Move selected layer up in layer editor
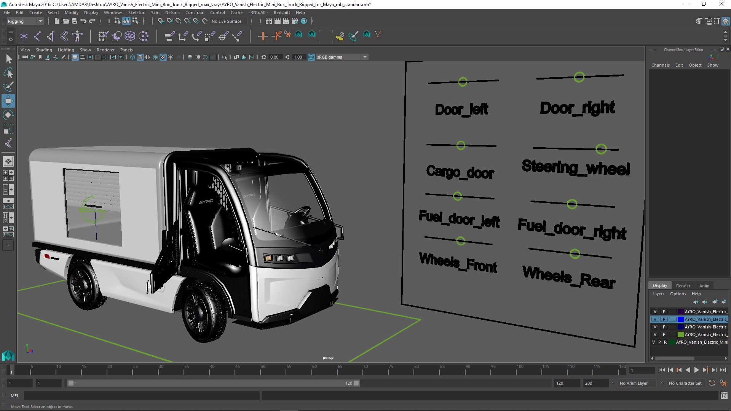 click(696, 302)
